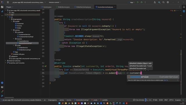
Task: Collapse the project root folder
Action: (x=6, y=10)
